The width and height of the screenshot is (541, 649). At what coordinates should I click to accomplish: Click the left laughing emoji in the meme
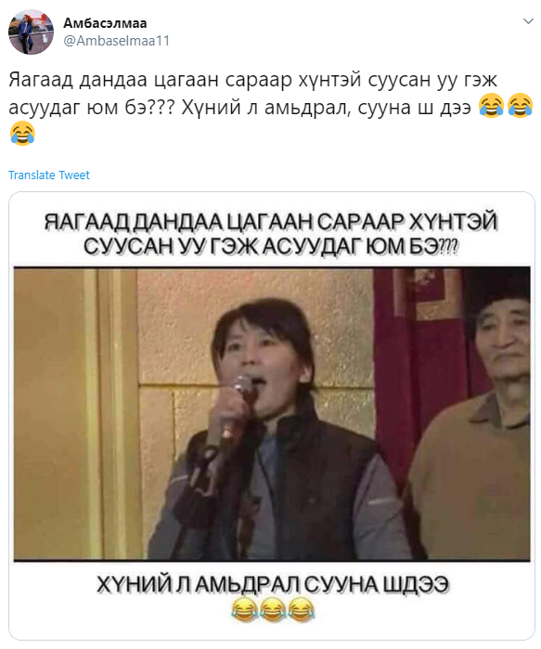[245, 610]
